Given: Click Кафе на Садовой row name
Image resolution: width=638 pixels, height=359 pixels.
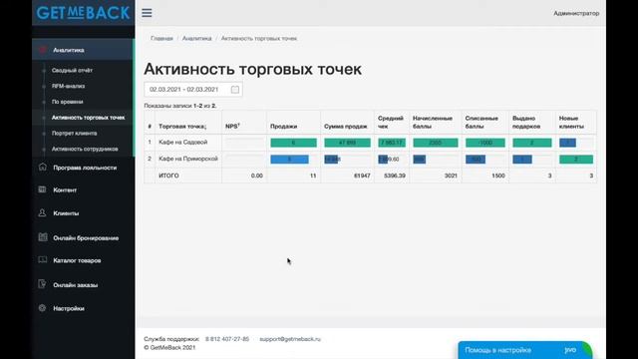Looking at the screenshot, I should click(183, 142).
